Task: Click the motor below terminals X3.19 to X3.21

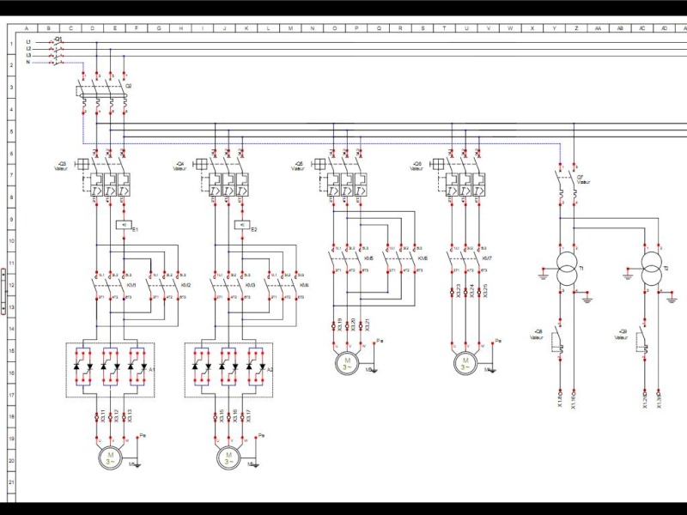Action: point(347,363)
